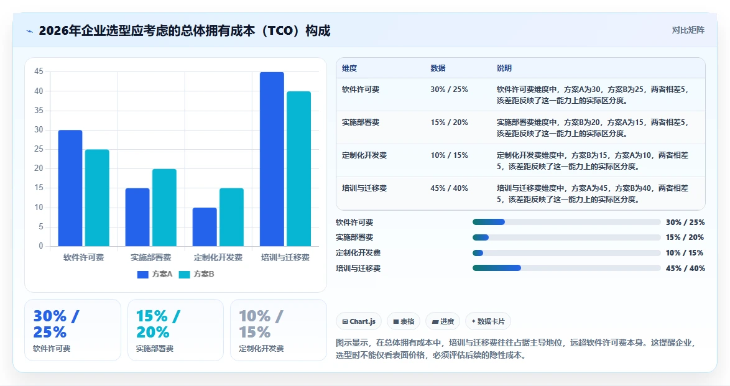Click the 软件许可费 progress bar
The image size is (730, 386).
click(x=566, y=222)
